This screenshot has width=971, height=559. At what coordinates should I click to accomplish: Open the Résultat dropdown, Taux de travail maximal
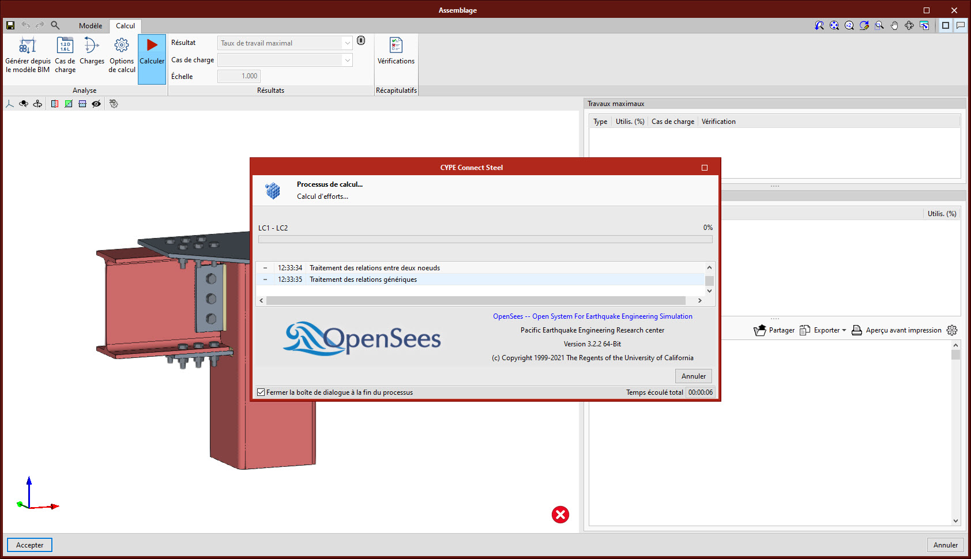[x=285, y=43]
